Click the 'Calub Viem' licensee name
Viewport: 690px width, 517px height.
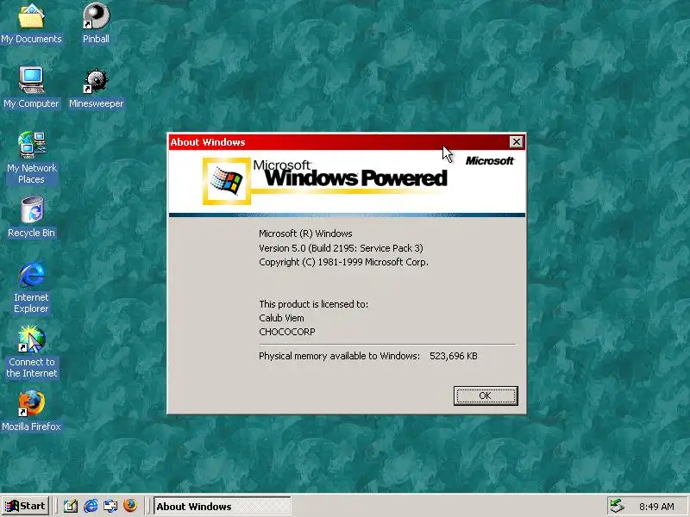coord(281,318)
